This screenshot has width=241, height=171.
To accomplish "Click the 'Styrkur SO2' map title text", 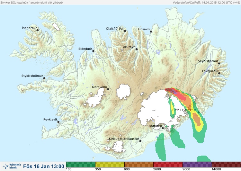I will pyautogui.click(x=31, y=2).
